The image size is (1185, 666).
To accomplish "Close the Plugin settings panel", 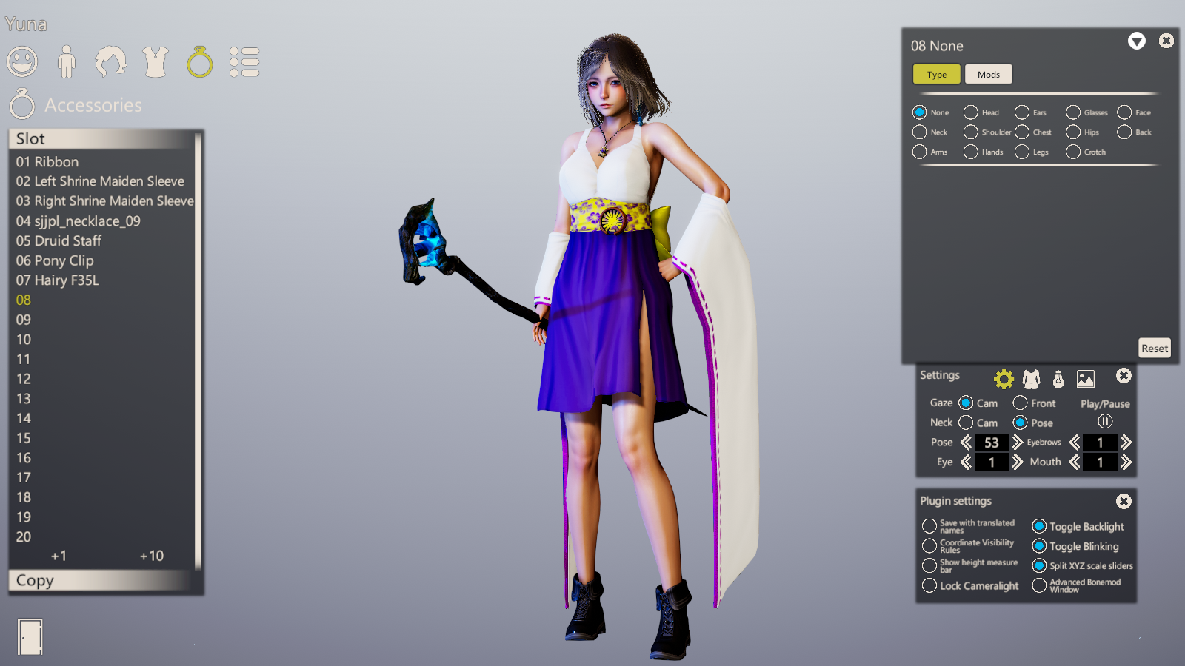I will point(1124,502).
